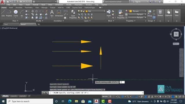Screen dimensions: 185x104
Task: Select the Circle tool
Action: [x=16, y=13]
